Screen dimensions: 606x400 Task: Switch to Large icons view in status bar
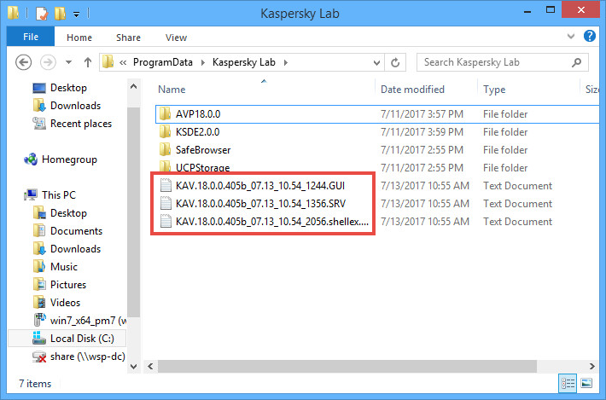586,384
